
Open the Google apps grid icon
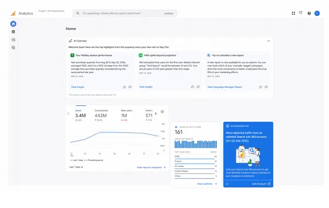point(293,13)
